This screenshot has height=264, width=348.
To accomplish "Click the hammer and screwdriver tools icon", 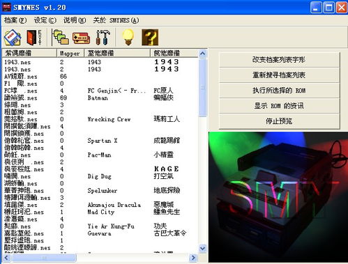I will click(x=103, y=38).
